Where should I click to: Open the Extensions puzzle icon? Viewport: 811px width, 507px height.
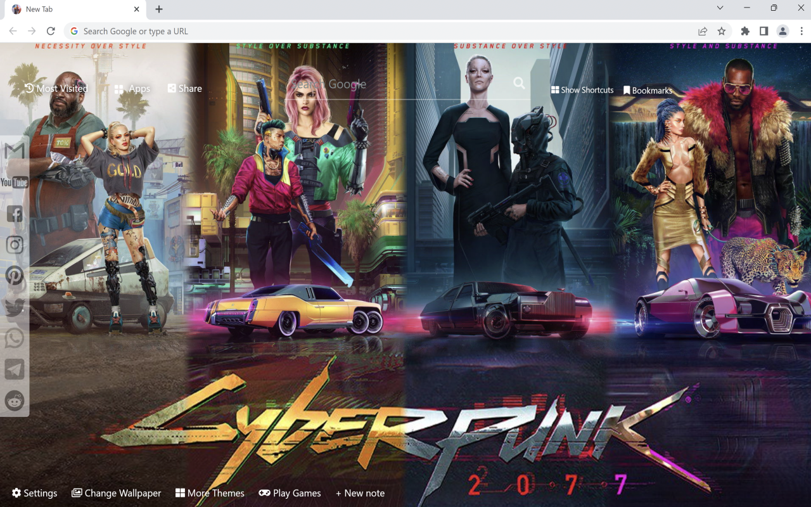click(x=745, y=31)
